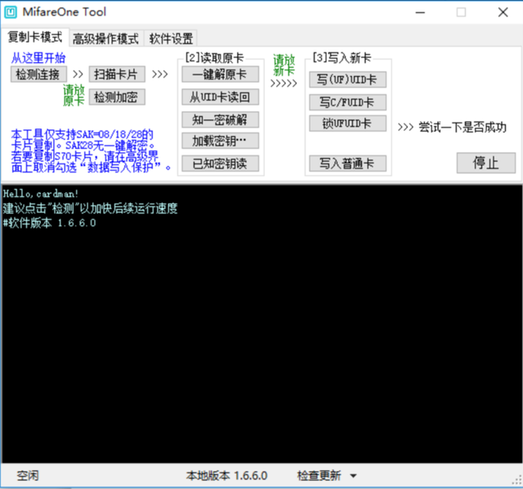Click the 写C/FUID卡 button
Image resolution: width=523 pixels, height=489 pixels.
coord(347,102)
